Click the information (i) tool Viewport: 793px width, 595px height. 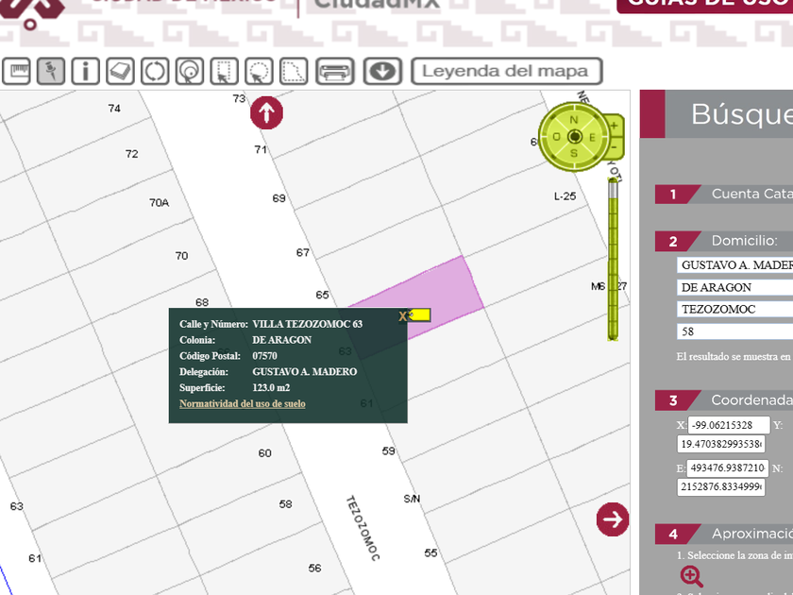[x=85, y=71]
